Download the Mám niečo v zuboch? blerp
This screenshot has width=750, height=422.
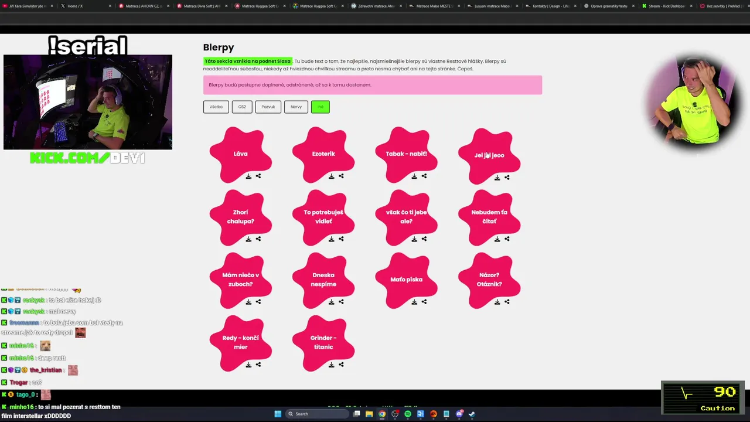(x=248, y=302)
